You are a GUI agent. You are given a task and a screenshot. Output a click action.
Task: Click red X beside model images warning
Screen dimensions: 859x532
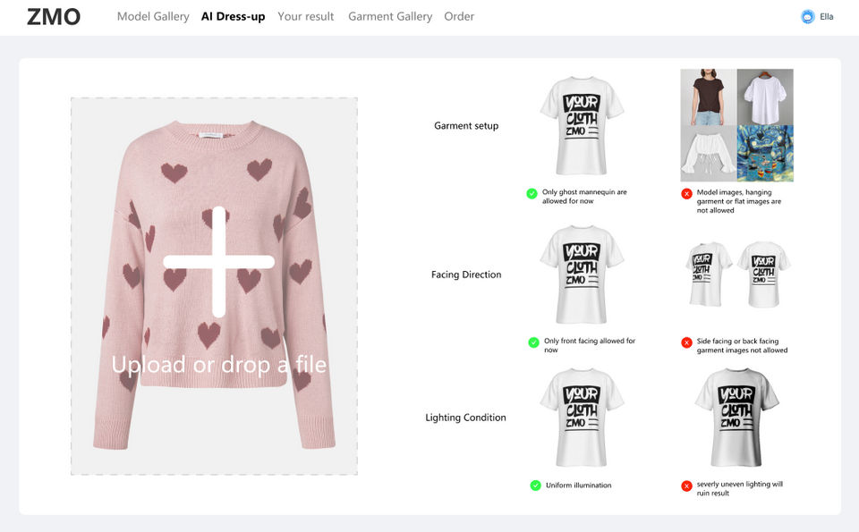(x=686, y=193)
